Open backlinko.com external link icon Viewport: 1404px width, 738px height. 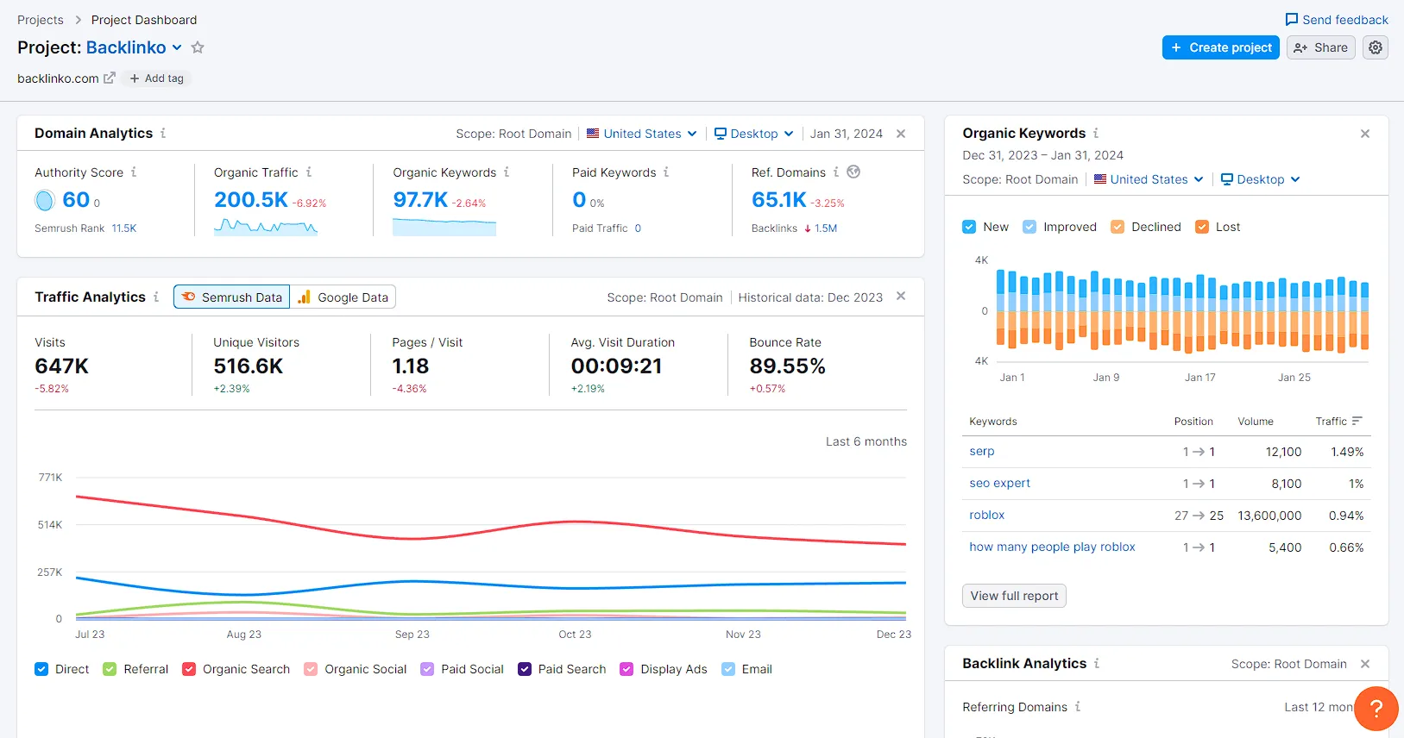click(110, 78)
